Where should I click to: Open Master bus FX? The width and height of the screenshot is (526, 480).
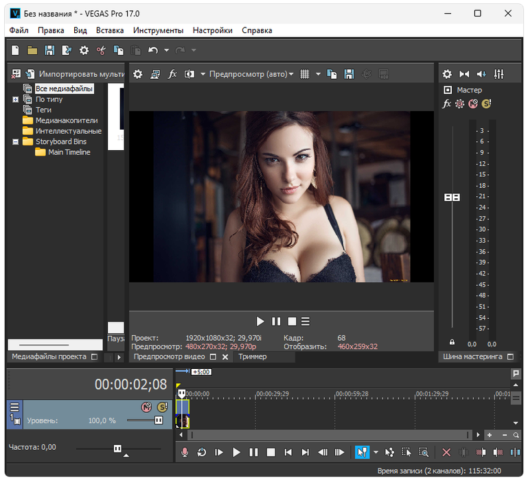(x=446, y=104)
